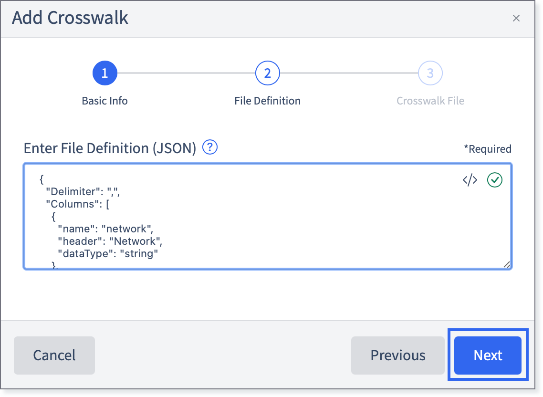Proceed with the Next button
Viewport: 543px width, 397px height.
coord(488,355)
